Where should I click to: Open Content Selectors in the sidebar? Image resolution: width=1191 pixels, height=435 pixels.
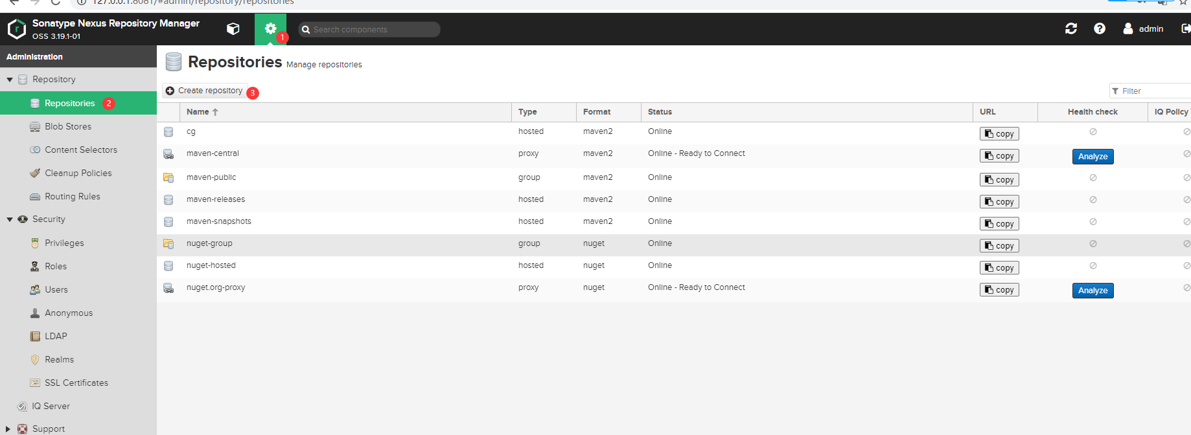pyautogui.click(x=78, y=150)
